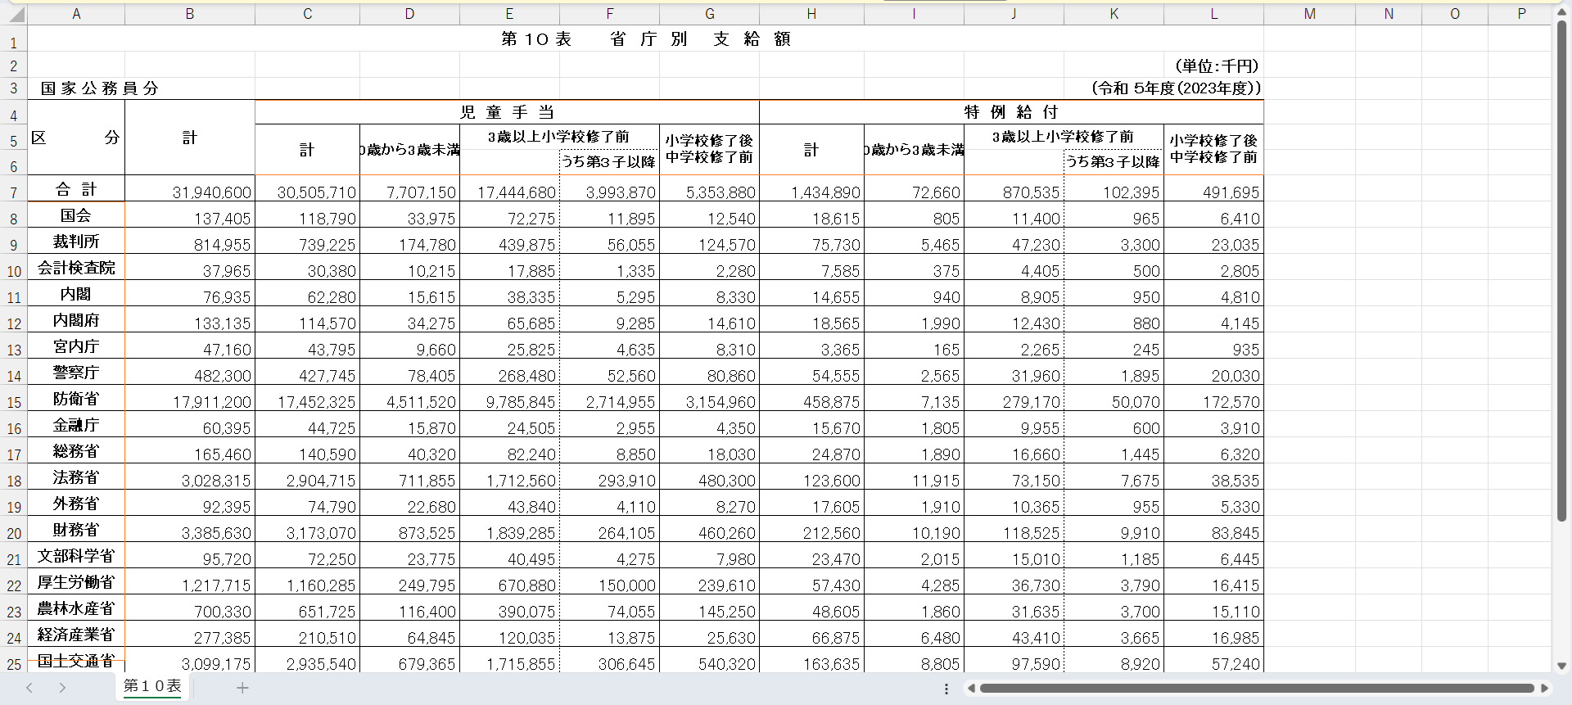Click the horizontal scrollbar left arrow

click(971, 689)
